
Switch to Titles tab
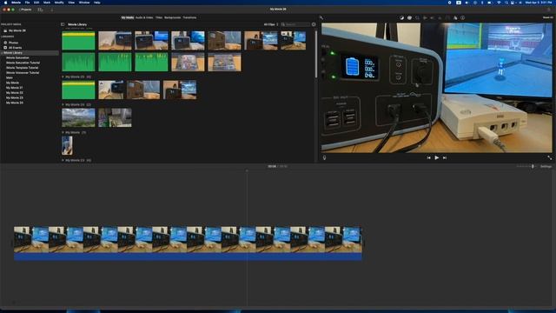click(159, 17)
